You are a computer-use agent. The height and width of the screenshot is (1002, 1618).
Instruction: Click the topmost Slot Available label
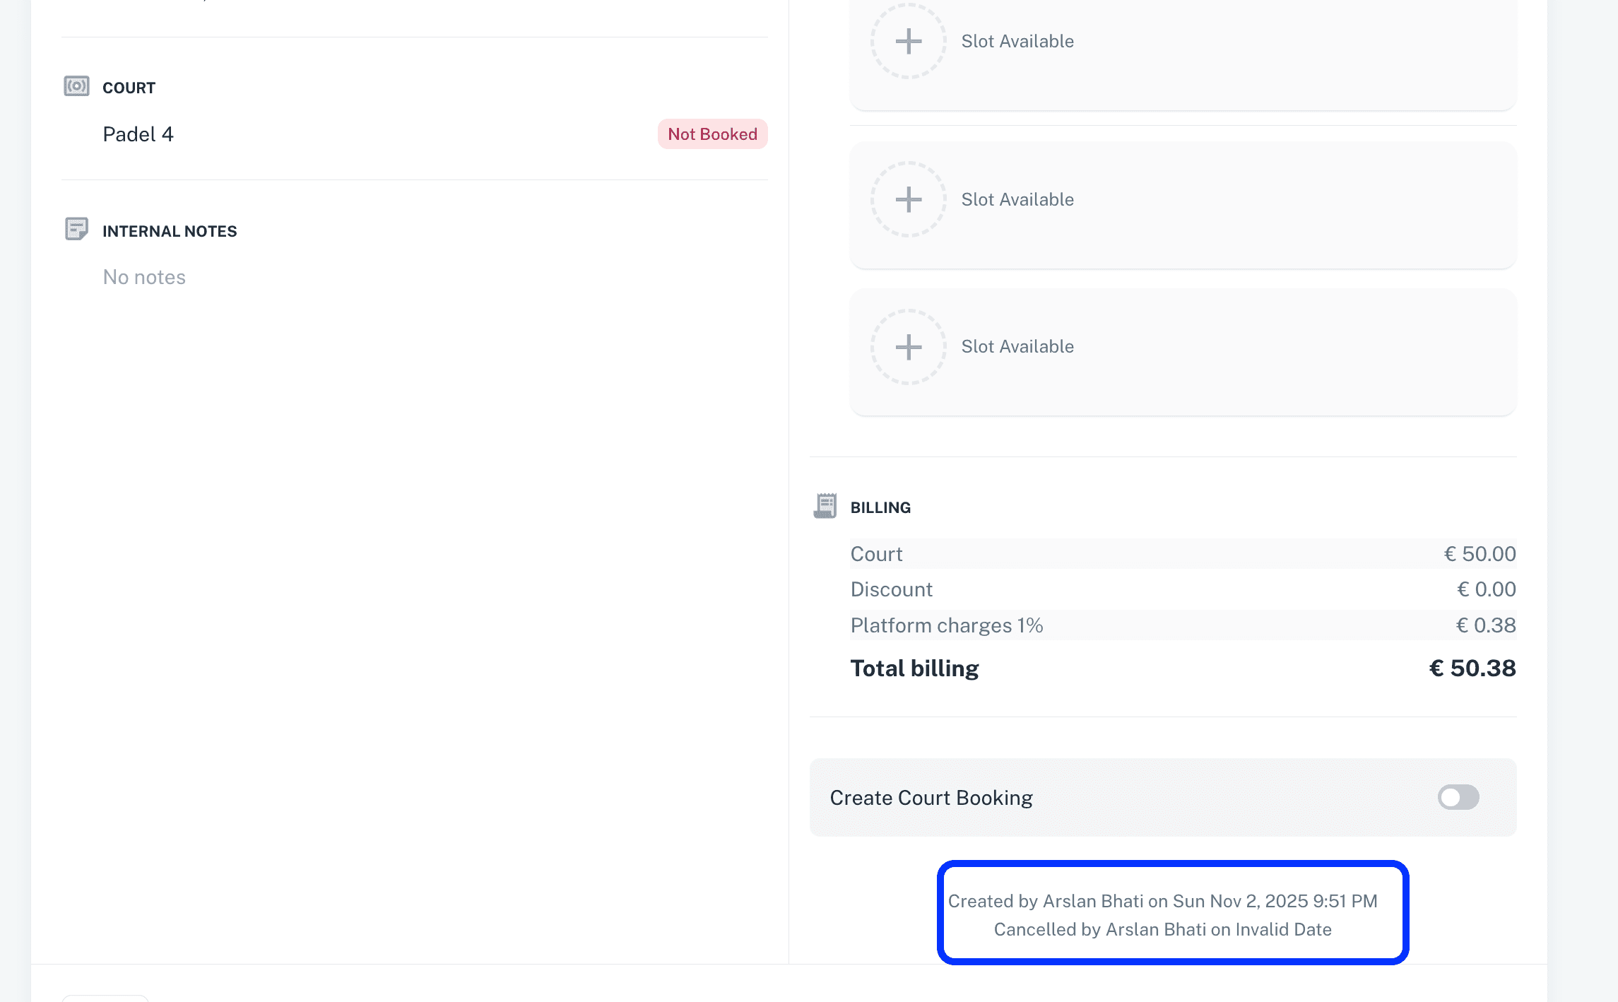(x=1017, y=41)
